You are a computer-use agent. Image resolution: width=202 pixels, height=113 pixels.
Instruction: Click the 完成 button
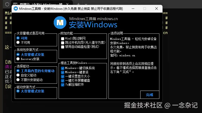[x=150, y=95]
